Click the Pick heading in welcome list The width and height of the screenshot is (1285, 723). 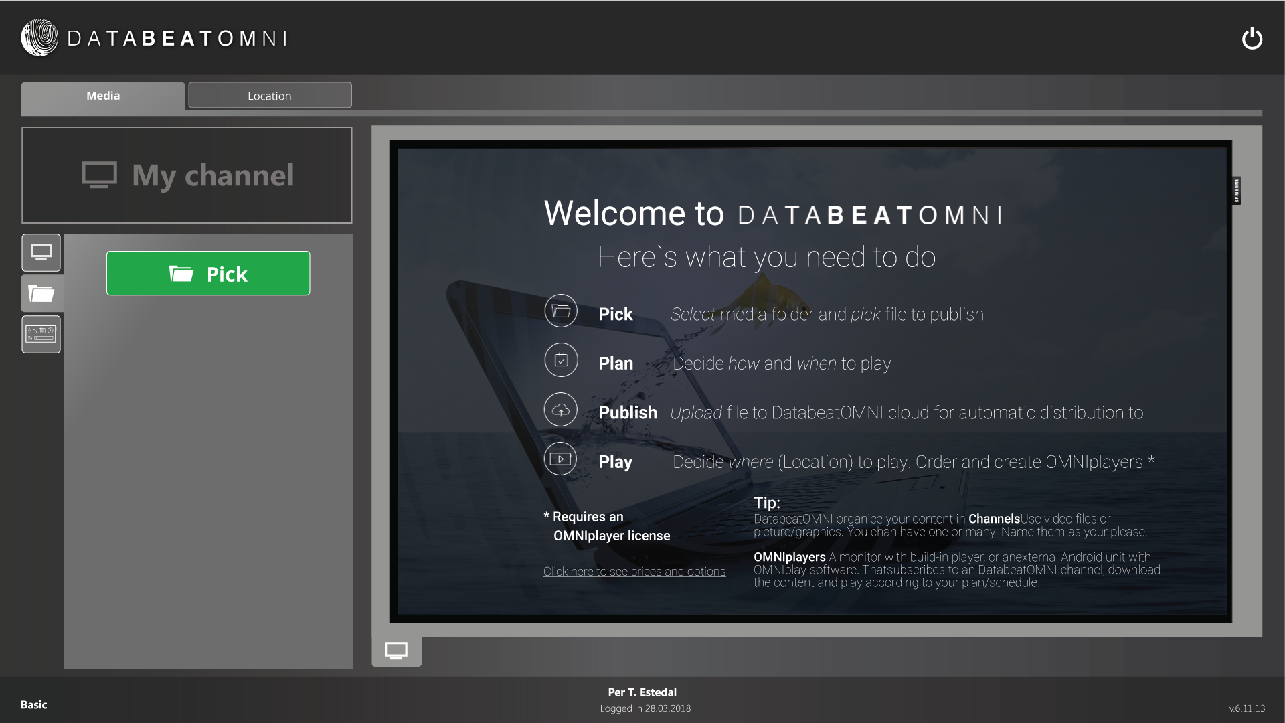tap(616, 314)
